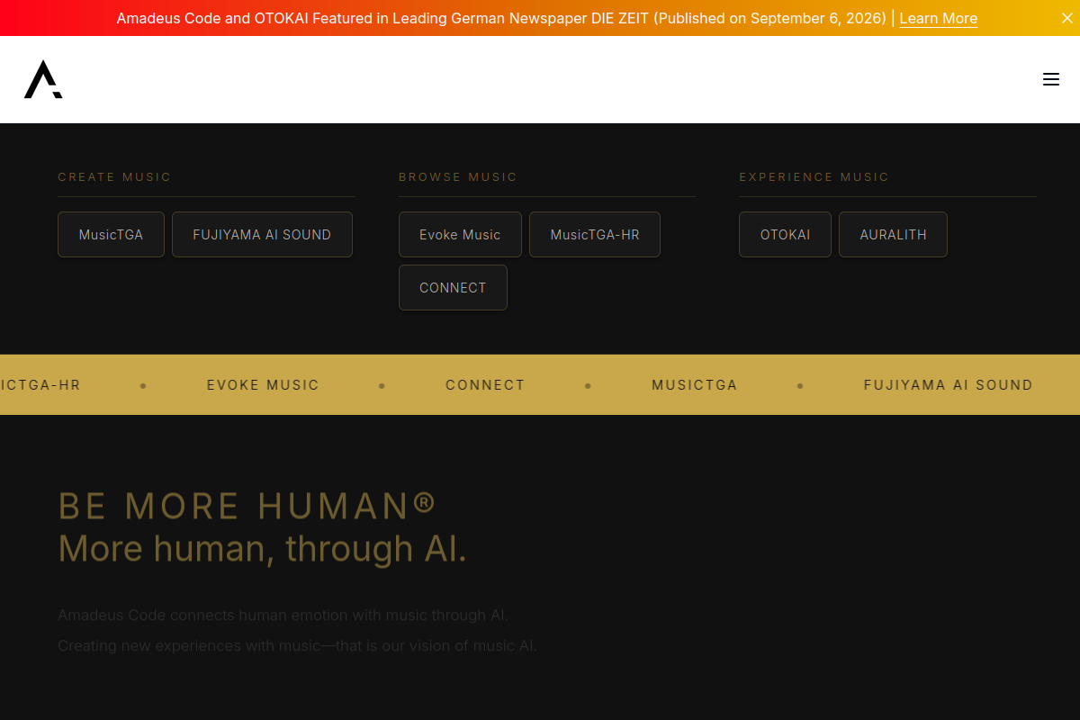Open FUJIYAMA AI SOUND button

coord(262,234)
